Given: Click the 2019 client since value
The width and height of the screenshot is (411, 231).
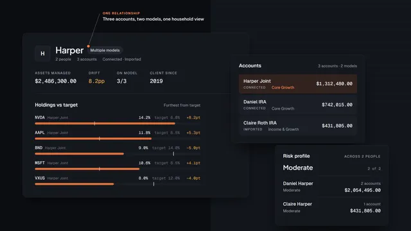Looking at the screenshot, I should (156, 81).
